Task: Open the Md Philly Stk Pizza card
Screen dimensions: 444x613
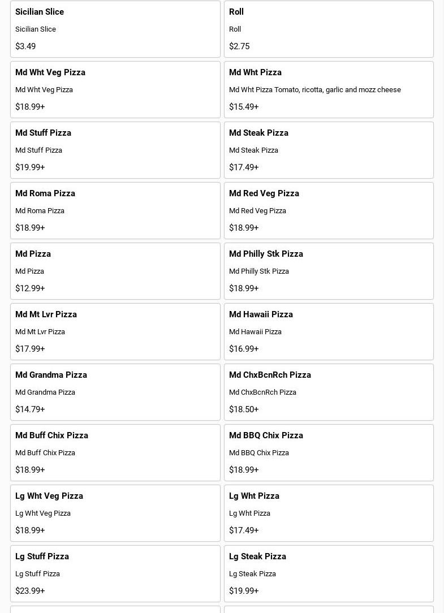Action: point(329,271)
